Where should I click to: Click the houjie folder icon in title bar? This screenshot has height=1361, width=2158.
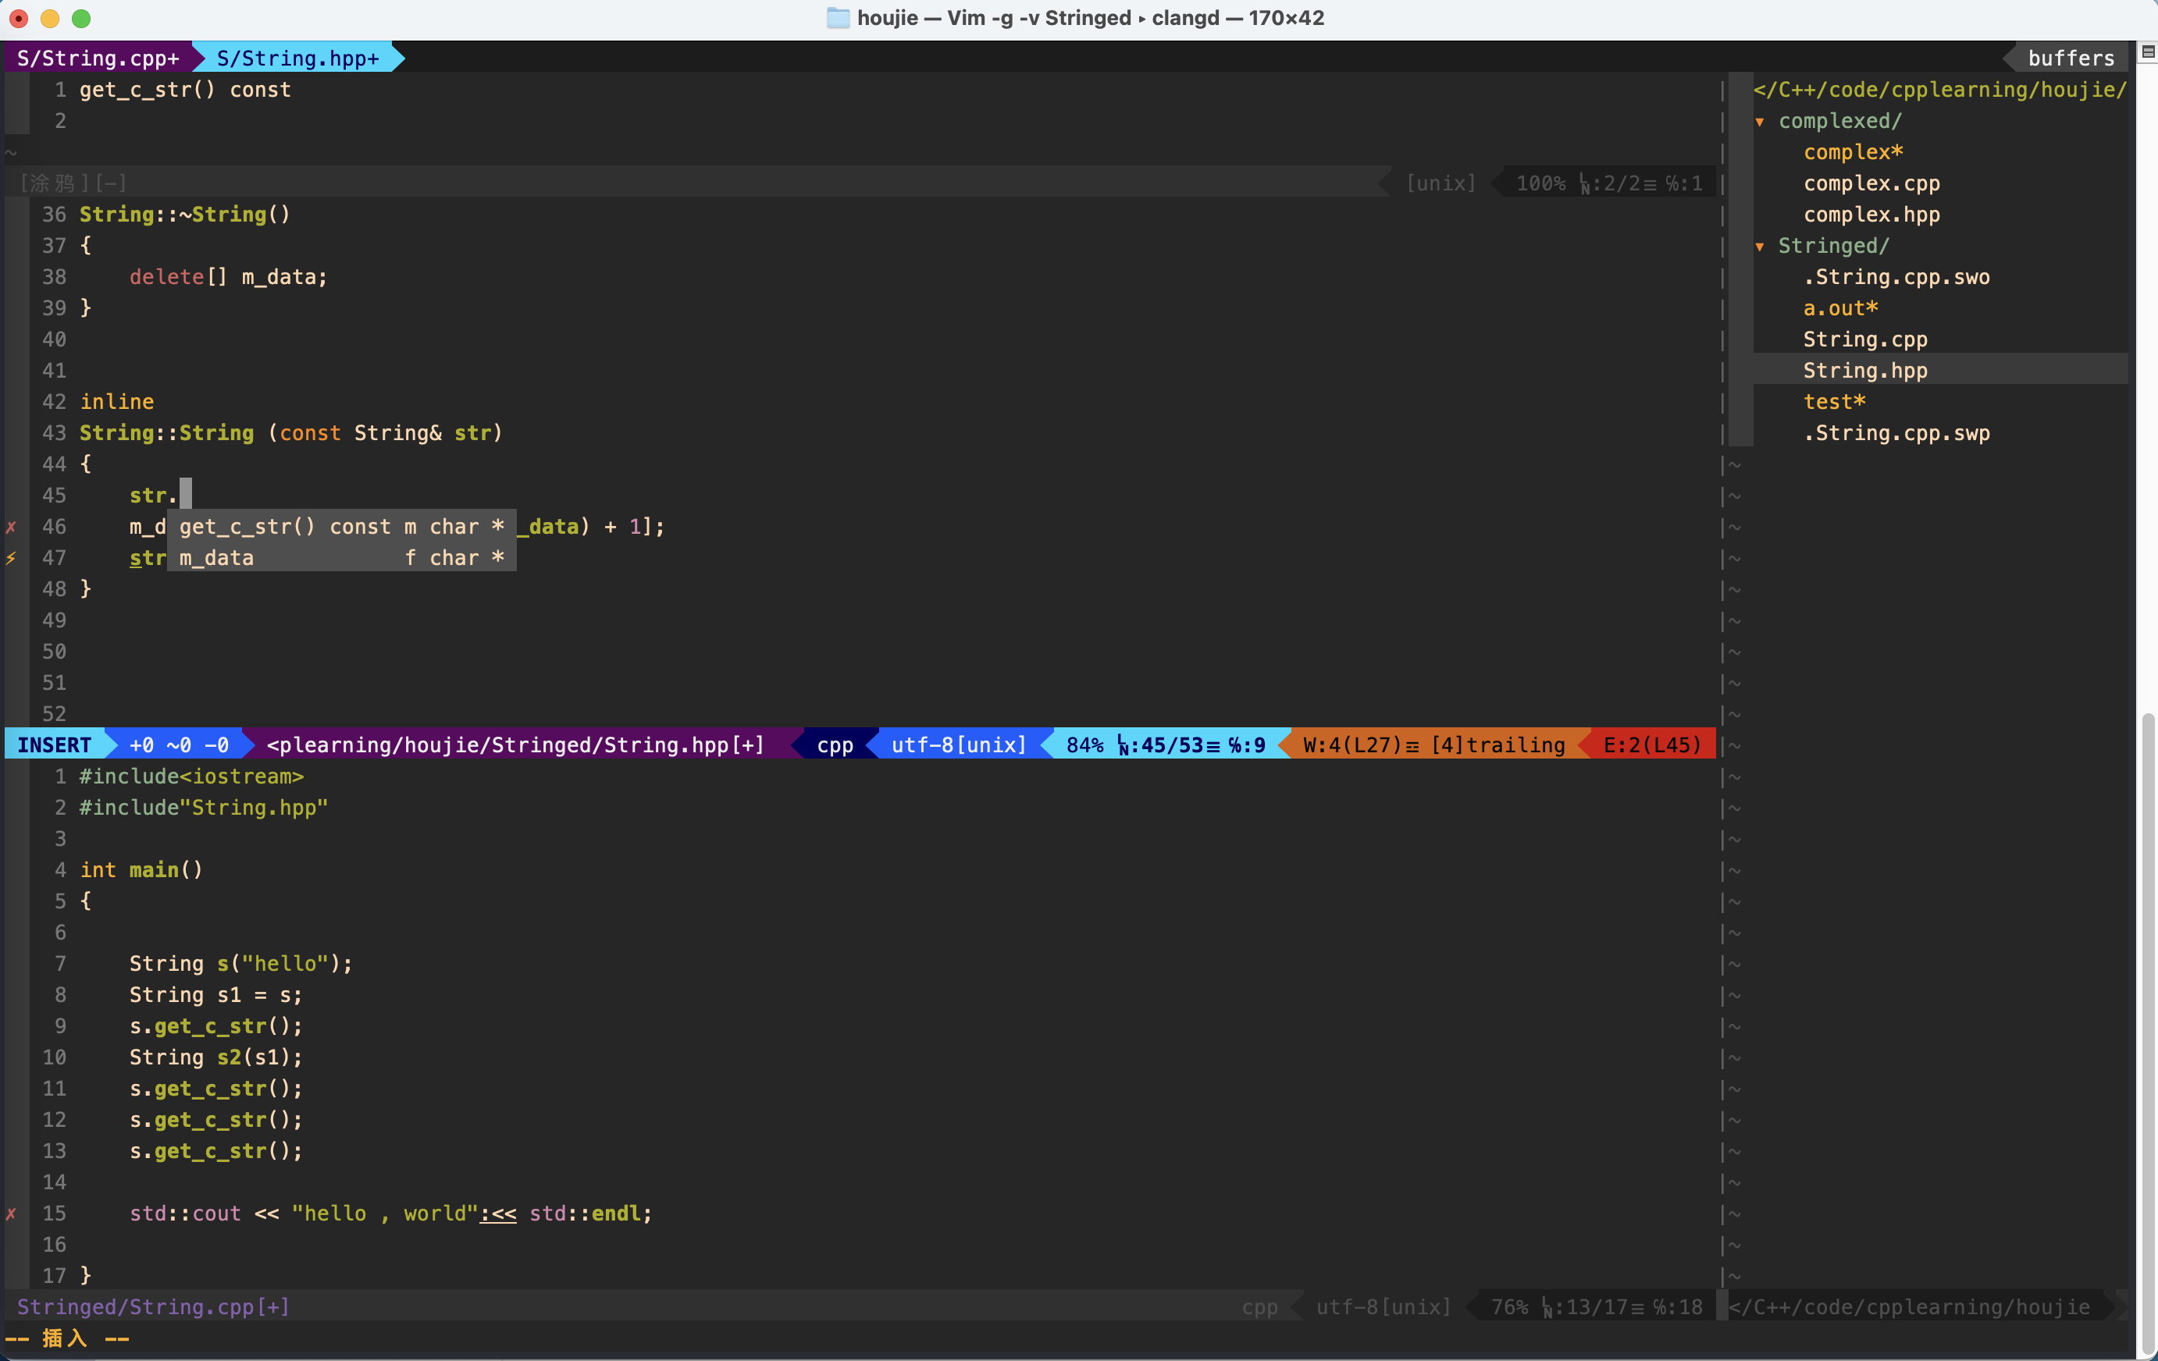click(x=837, y=18)
